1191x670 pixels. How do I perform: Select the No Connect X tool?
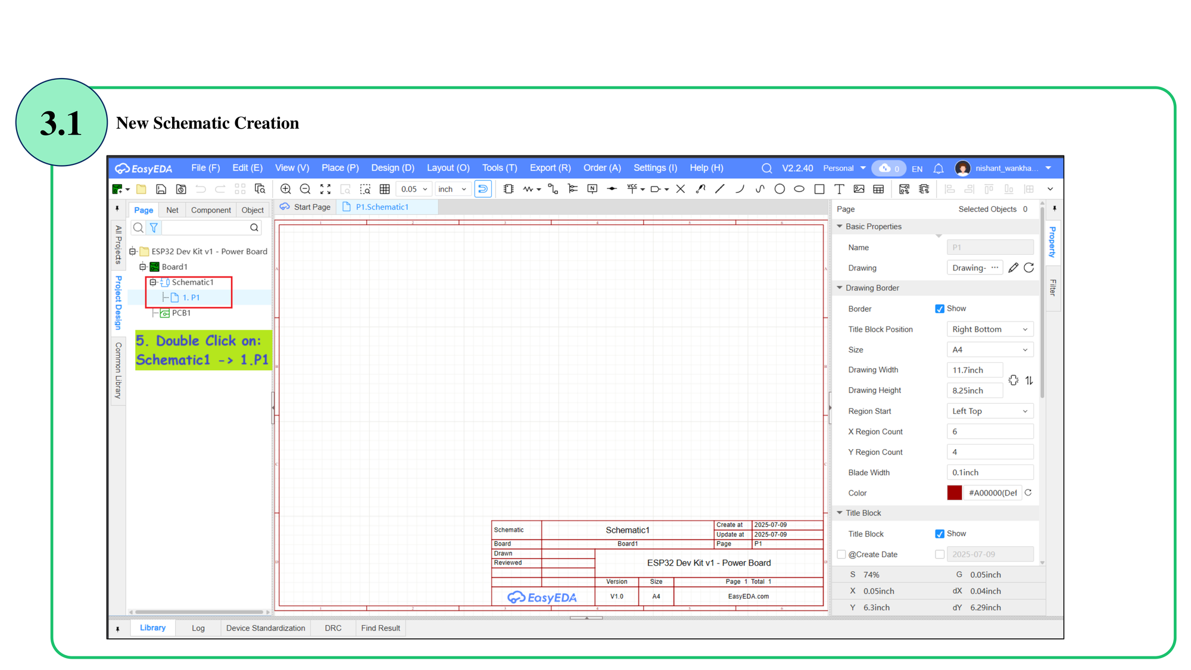pos(681,189)
